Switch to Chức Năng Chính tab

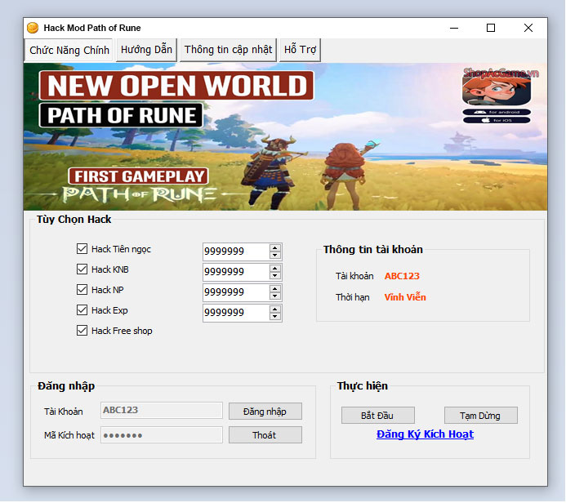(x=69, y=50)
